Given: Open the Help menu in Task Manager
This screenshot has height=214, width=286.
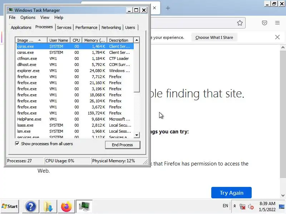Looking at the screenshot, I should click(x=59, y=17).
